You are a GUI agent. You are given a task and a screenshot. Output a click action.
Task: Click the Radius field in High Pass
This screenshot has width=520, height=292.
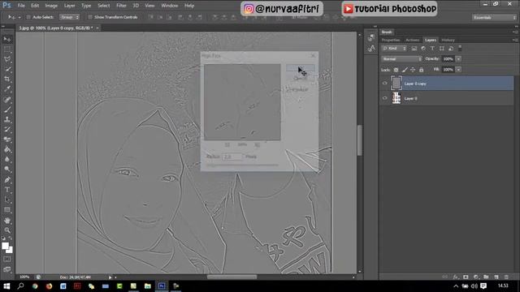[x=233, y=157]
